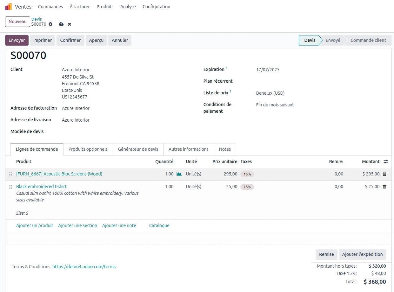
Task: Click the Ventes app logo icon
Action: pyautogui.click(x=8, y=7)
